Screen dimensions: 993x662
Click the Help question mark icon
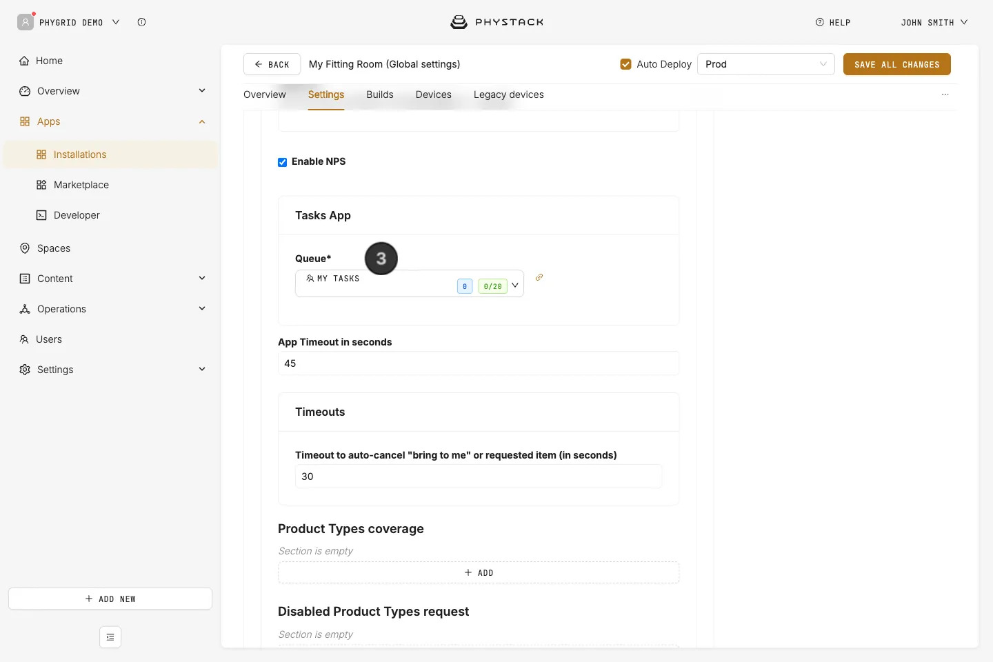(x=820, y=22)
